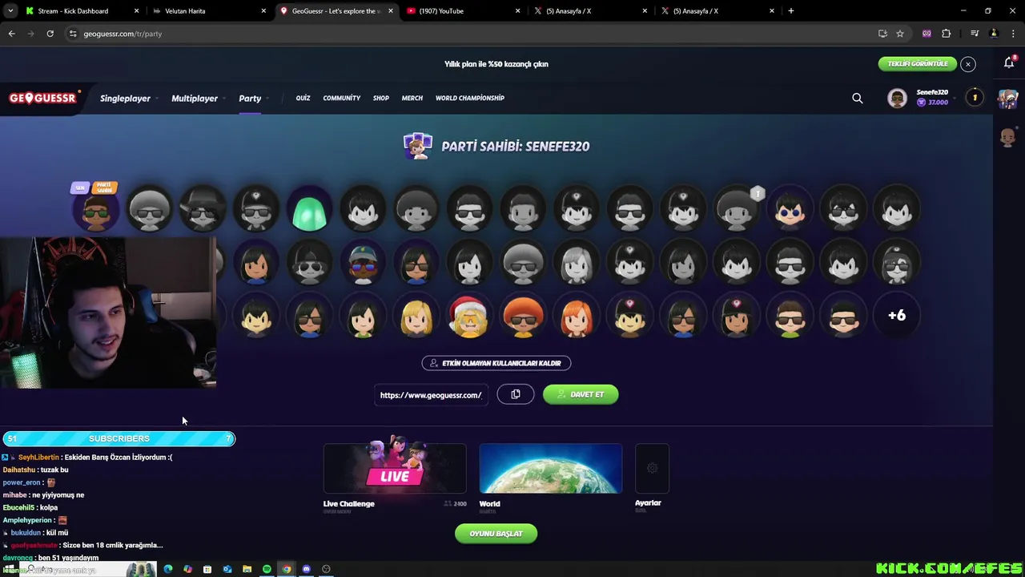Open a new browser tab
Image resolution: width=1025 pixels, height=577 pixels.
point(791,11)
